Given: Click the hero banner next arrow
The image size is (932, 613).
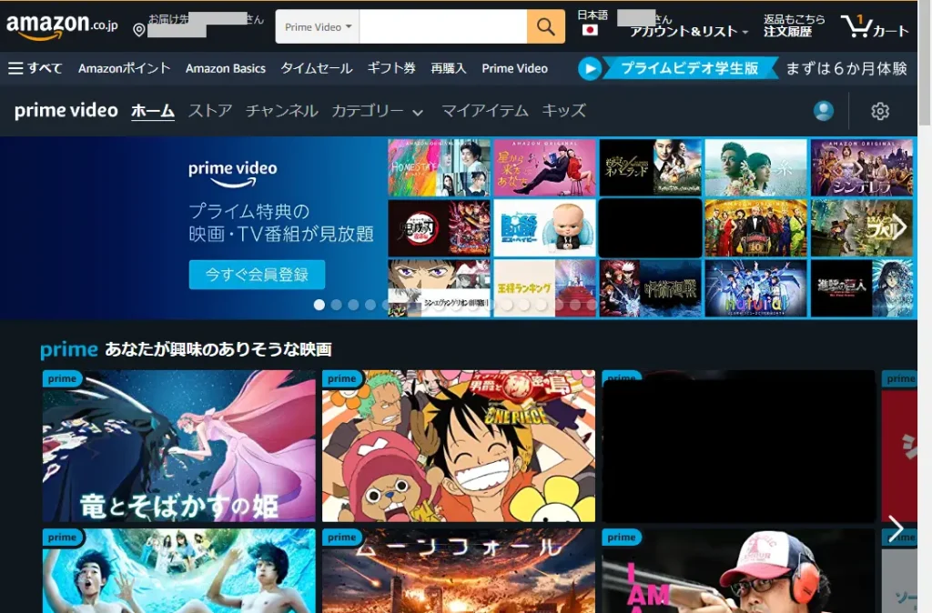Looking at the screenshot, I should [x=901, y=226].
